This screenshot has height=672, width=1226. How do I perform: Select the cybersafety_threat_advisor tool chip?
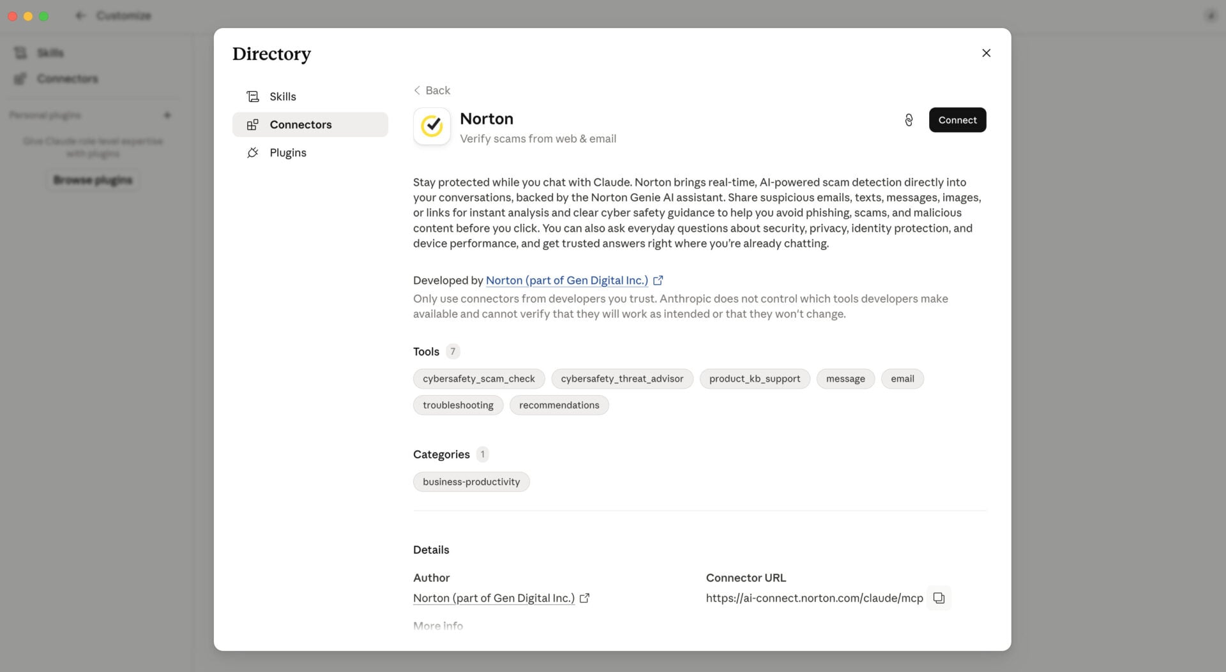(x=622, y=378)
